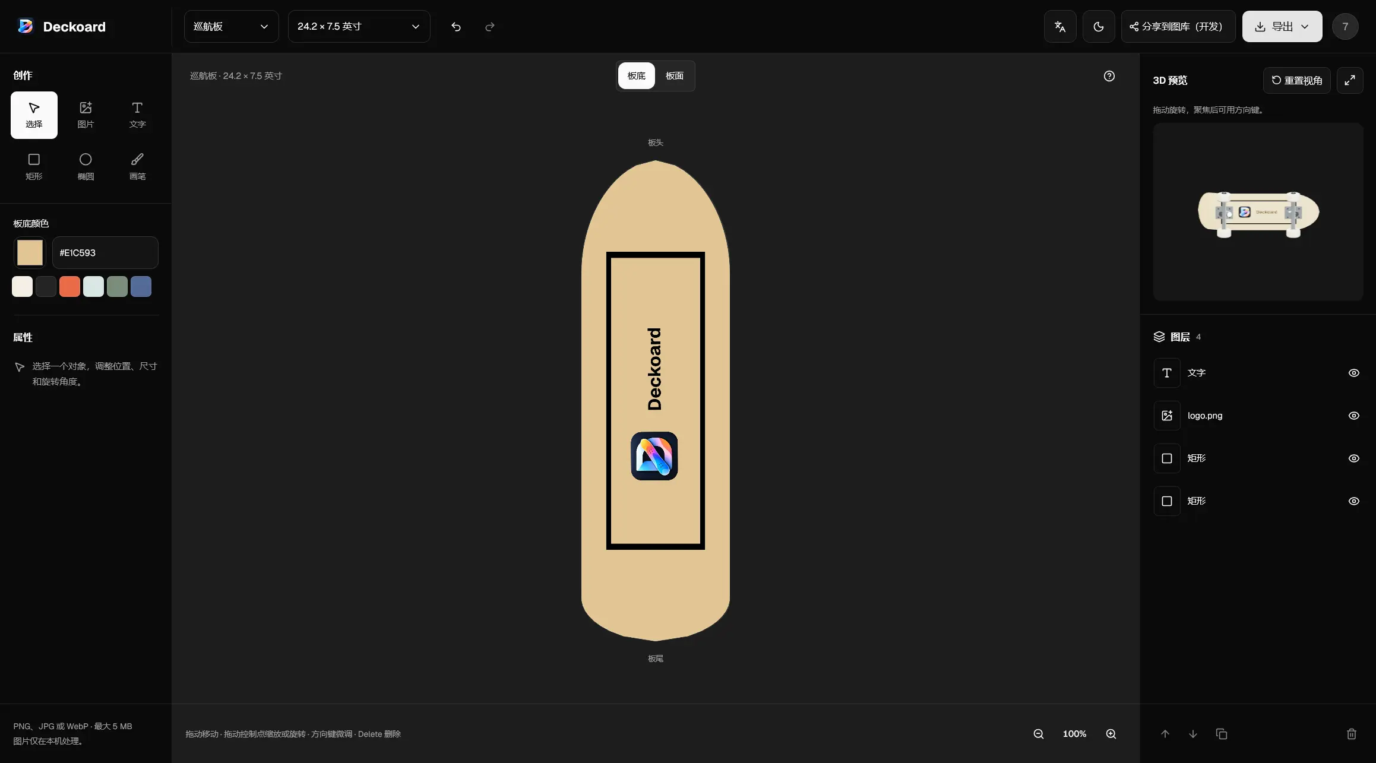This screenshot has width=1376, height=763.
Task: Select the 文字 layer row
Action: pos(1258,373)
